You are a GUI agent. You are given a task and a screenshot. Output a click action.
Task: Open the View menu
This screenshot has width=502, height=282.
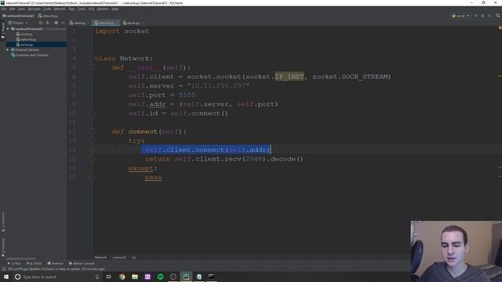point(21,9)
